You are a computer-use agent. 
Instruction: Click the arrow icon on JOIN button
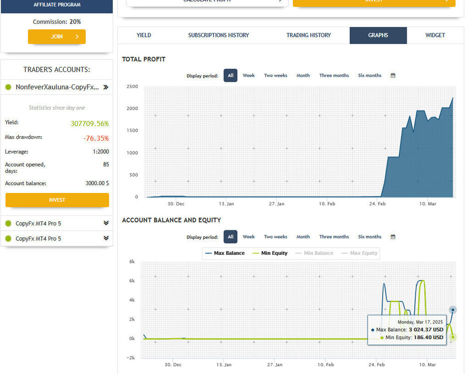point(77,36)
